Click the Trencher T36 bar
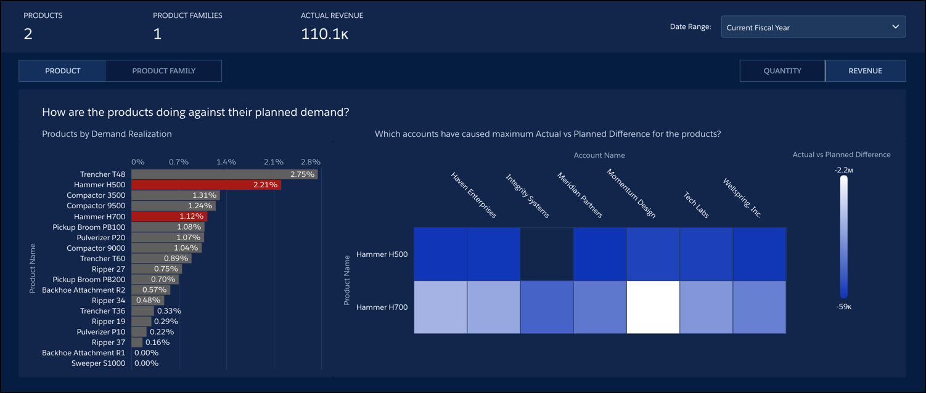 tap(142, 310)
